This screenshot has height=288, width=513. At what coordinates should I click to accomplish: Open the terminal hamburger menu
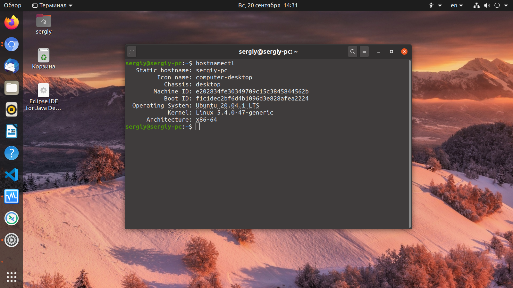click(364, 52)
